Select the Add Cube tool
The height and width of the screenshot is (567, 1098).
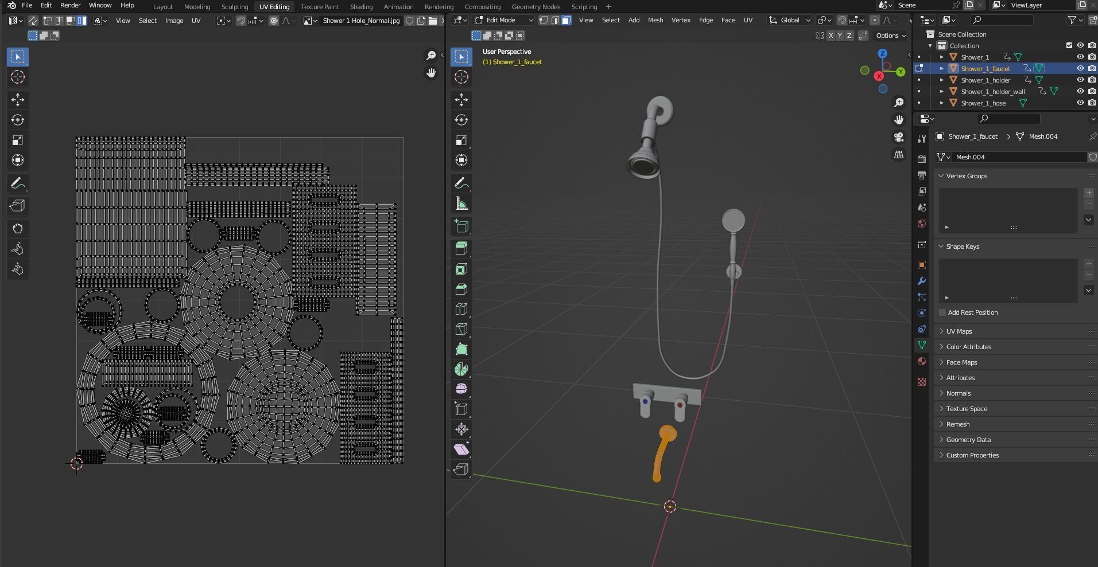461,226
